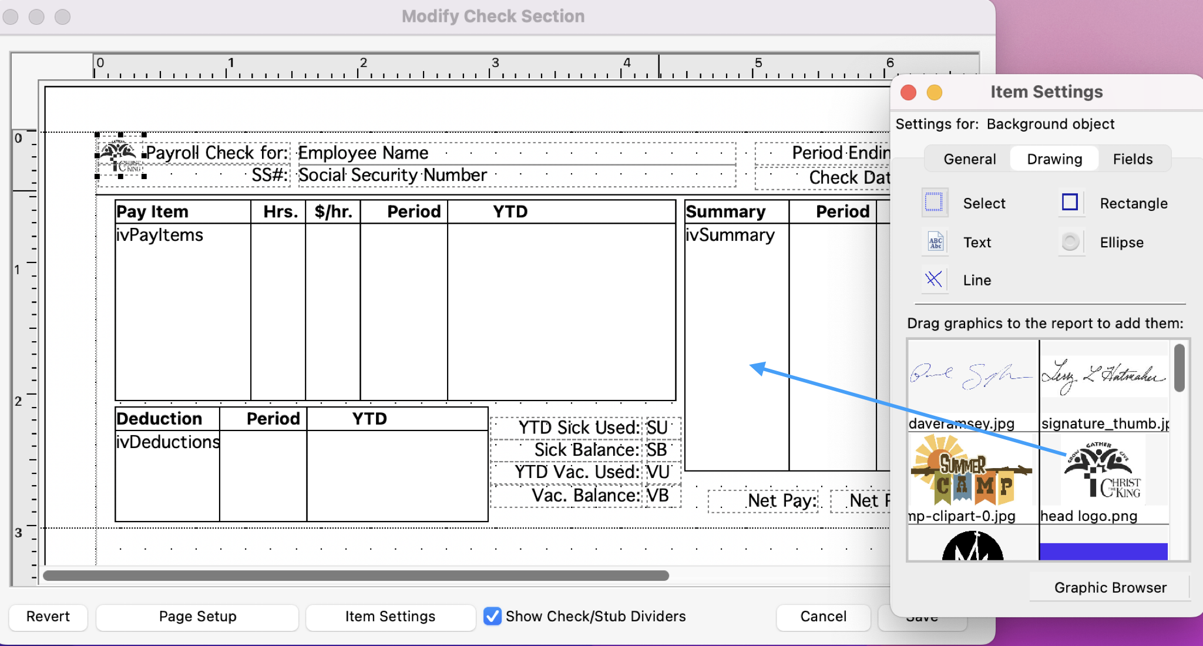1203x646 pixels.
Task: Choose the Rectangle drawing tool icon
Action: tap(1070, 203)
